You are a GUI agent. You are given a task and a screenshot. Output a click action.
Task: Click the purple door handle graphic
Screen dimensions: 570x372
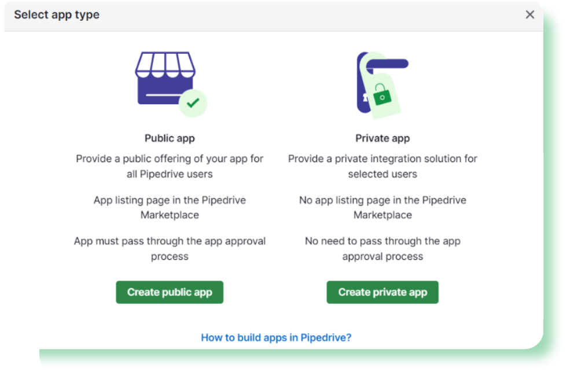click(387, 64)
